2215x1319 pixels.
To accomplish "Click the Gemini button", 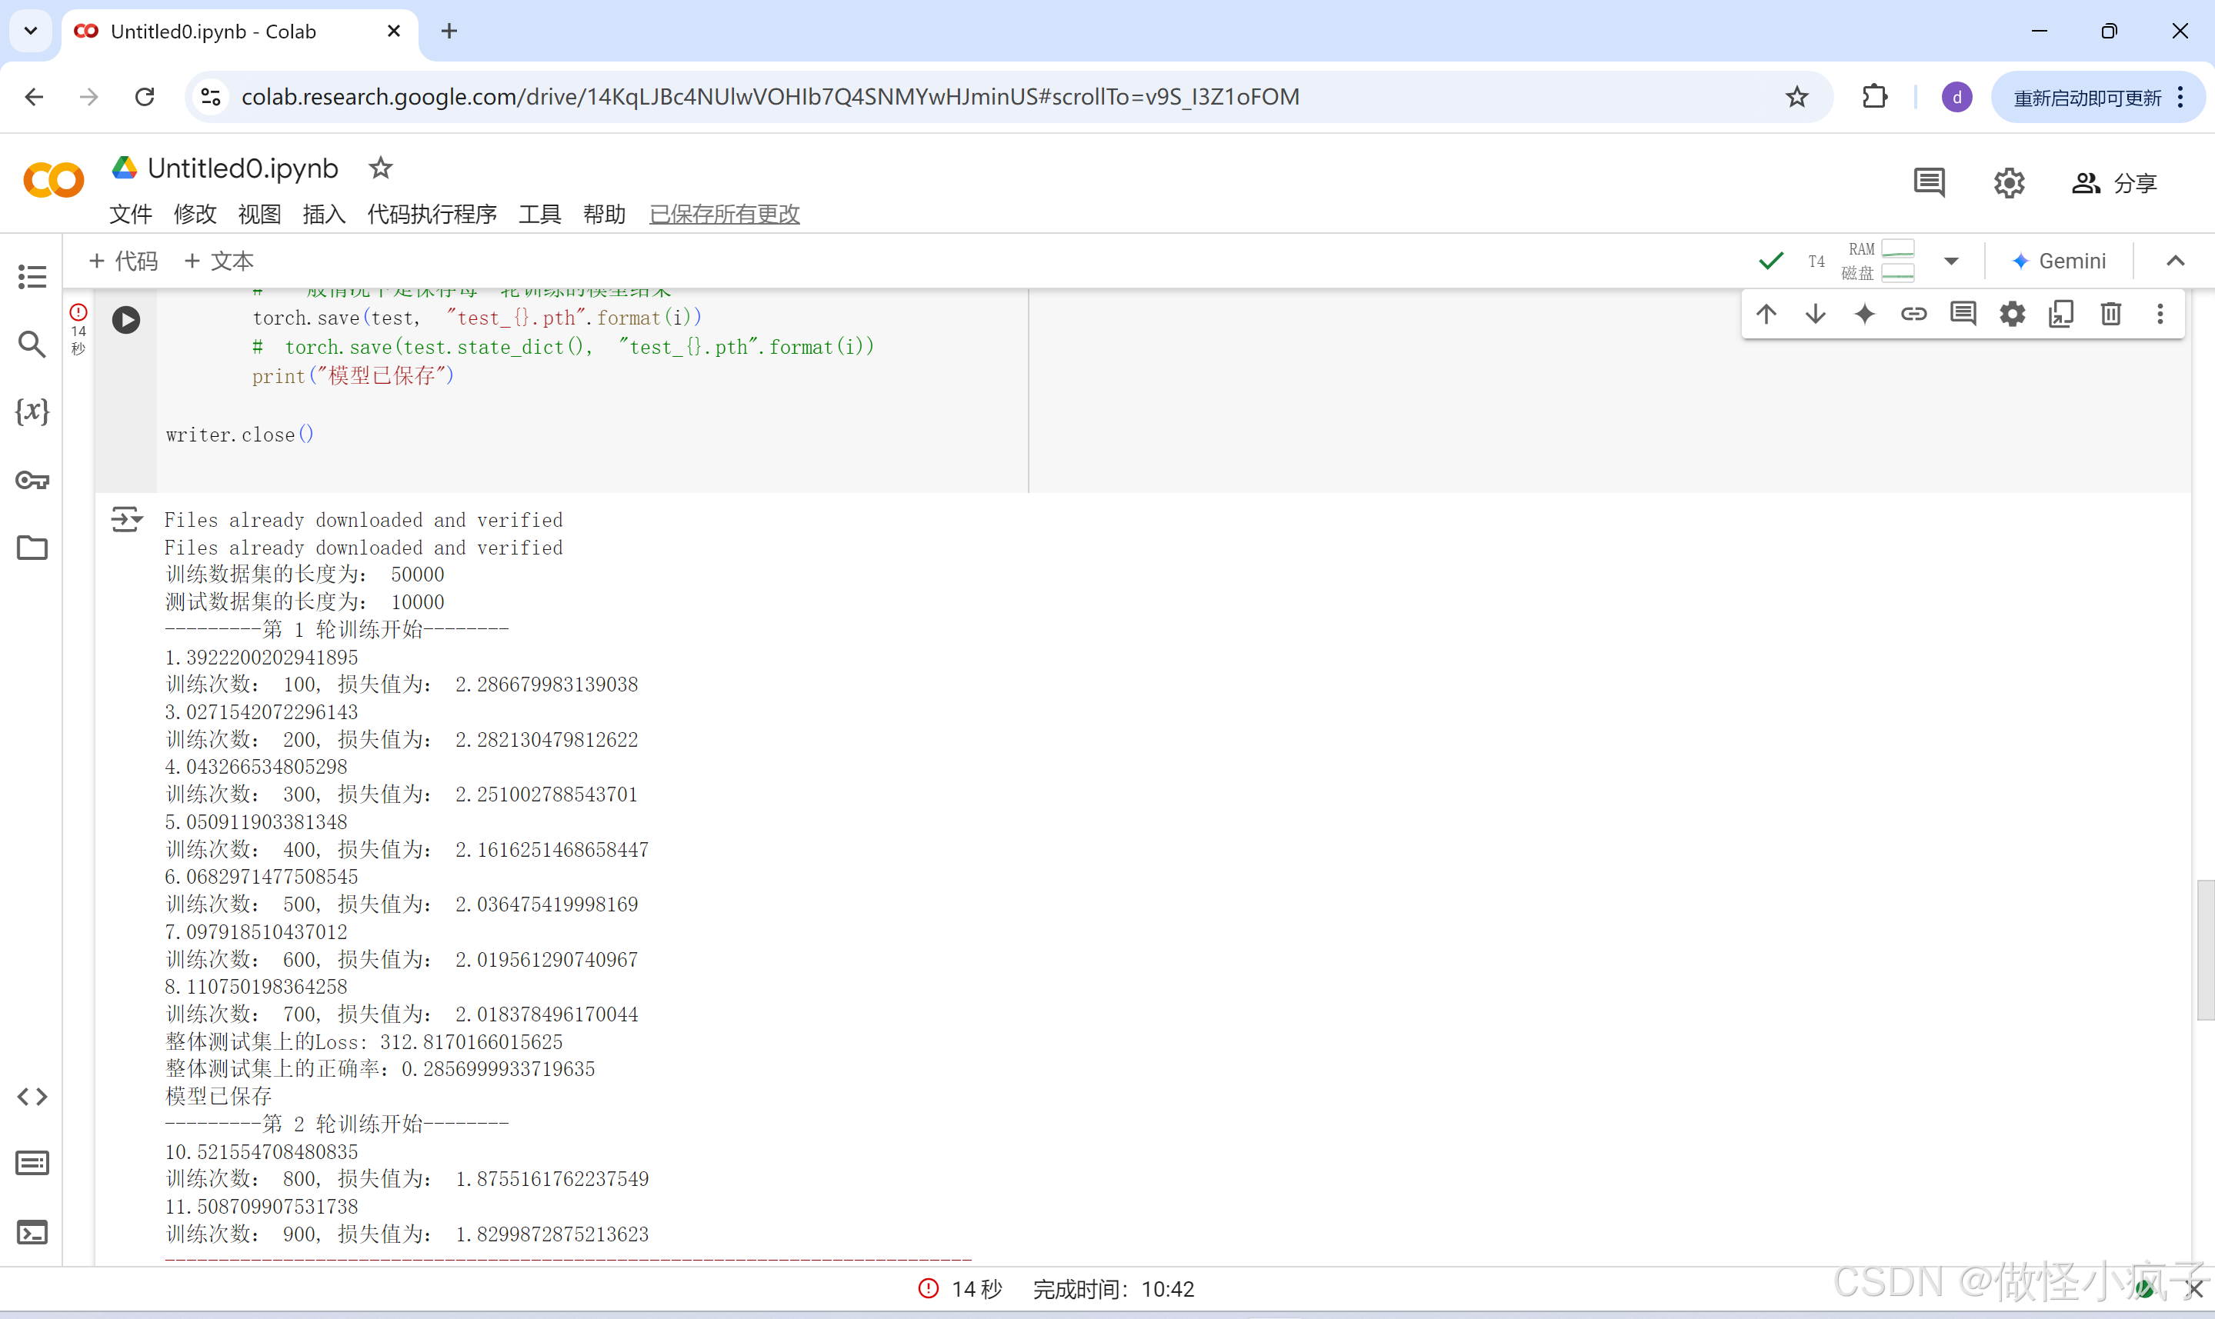I will pos(2059,261).
